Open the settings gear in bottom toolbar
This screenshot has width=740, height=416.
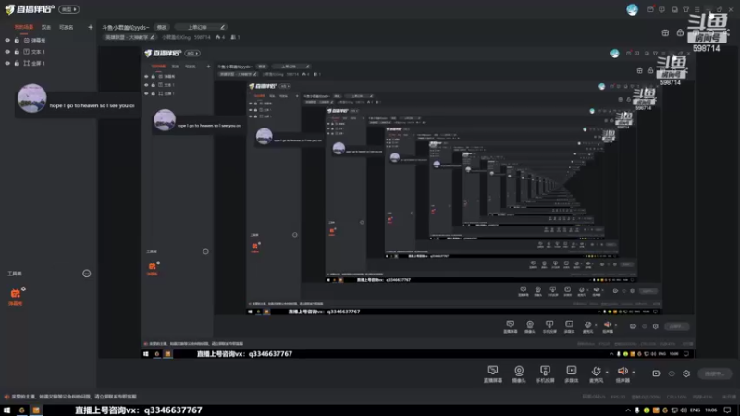[686, 373]
